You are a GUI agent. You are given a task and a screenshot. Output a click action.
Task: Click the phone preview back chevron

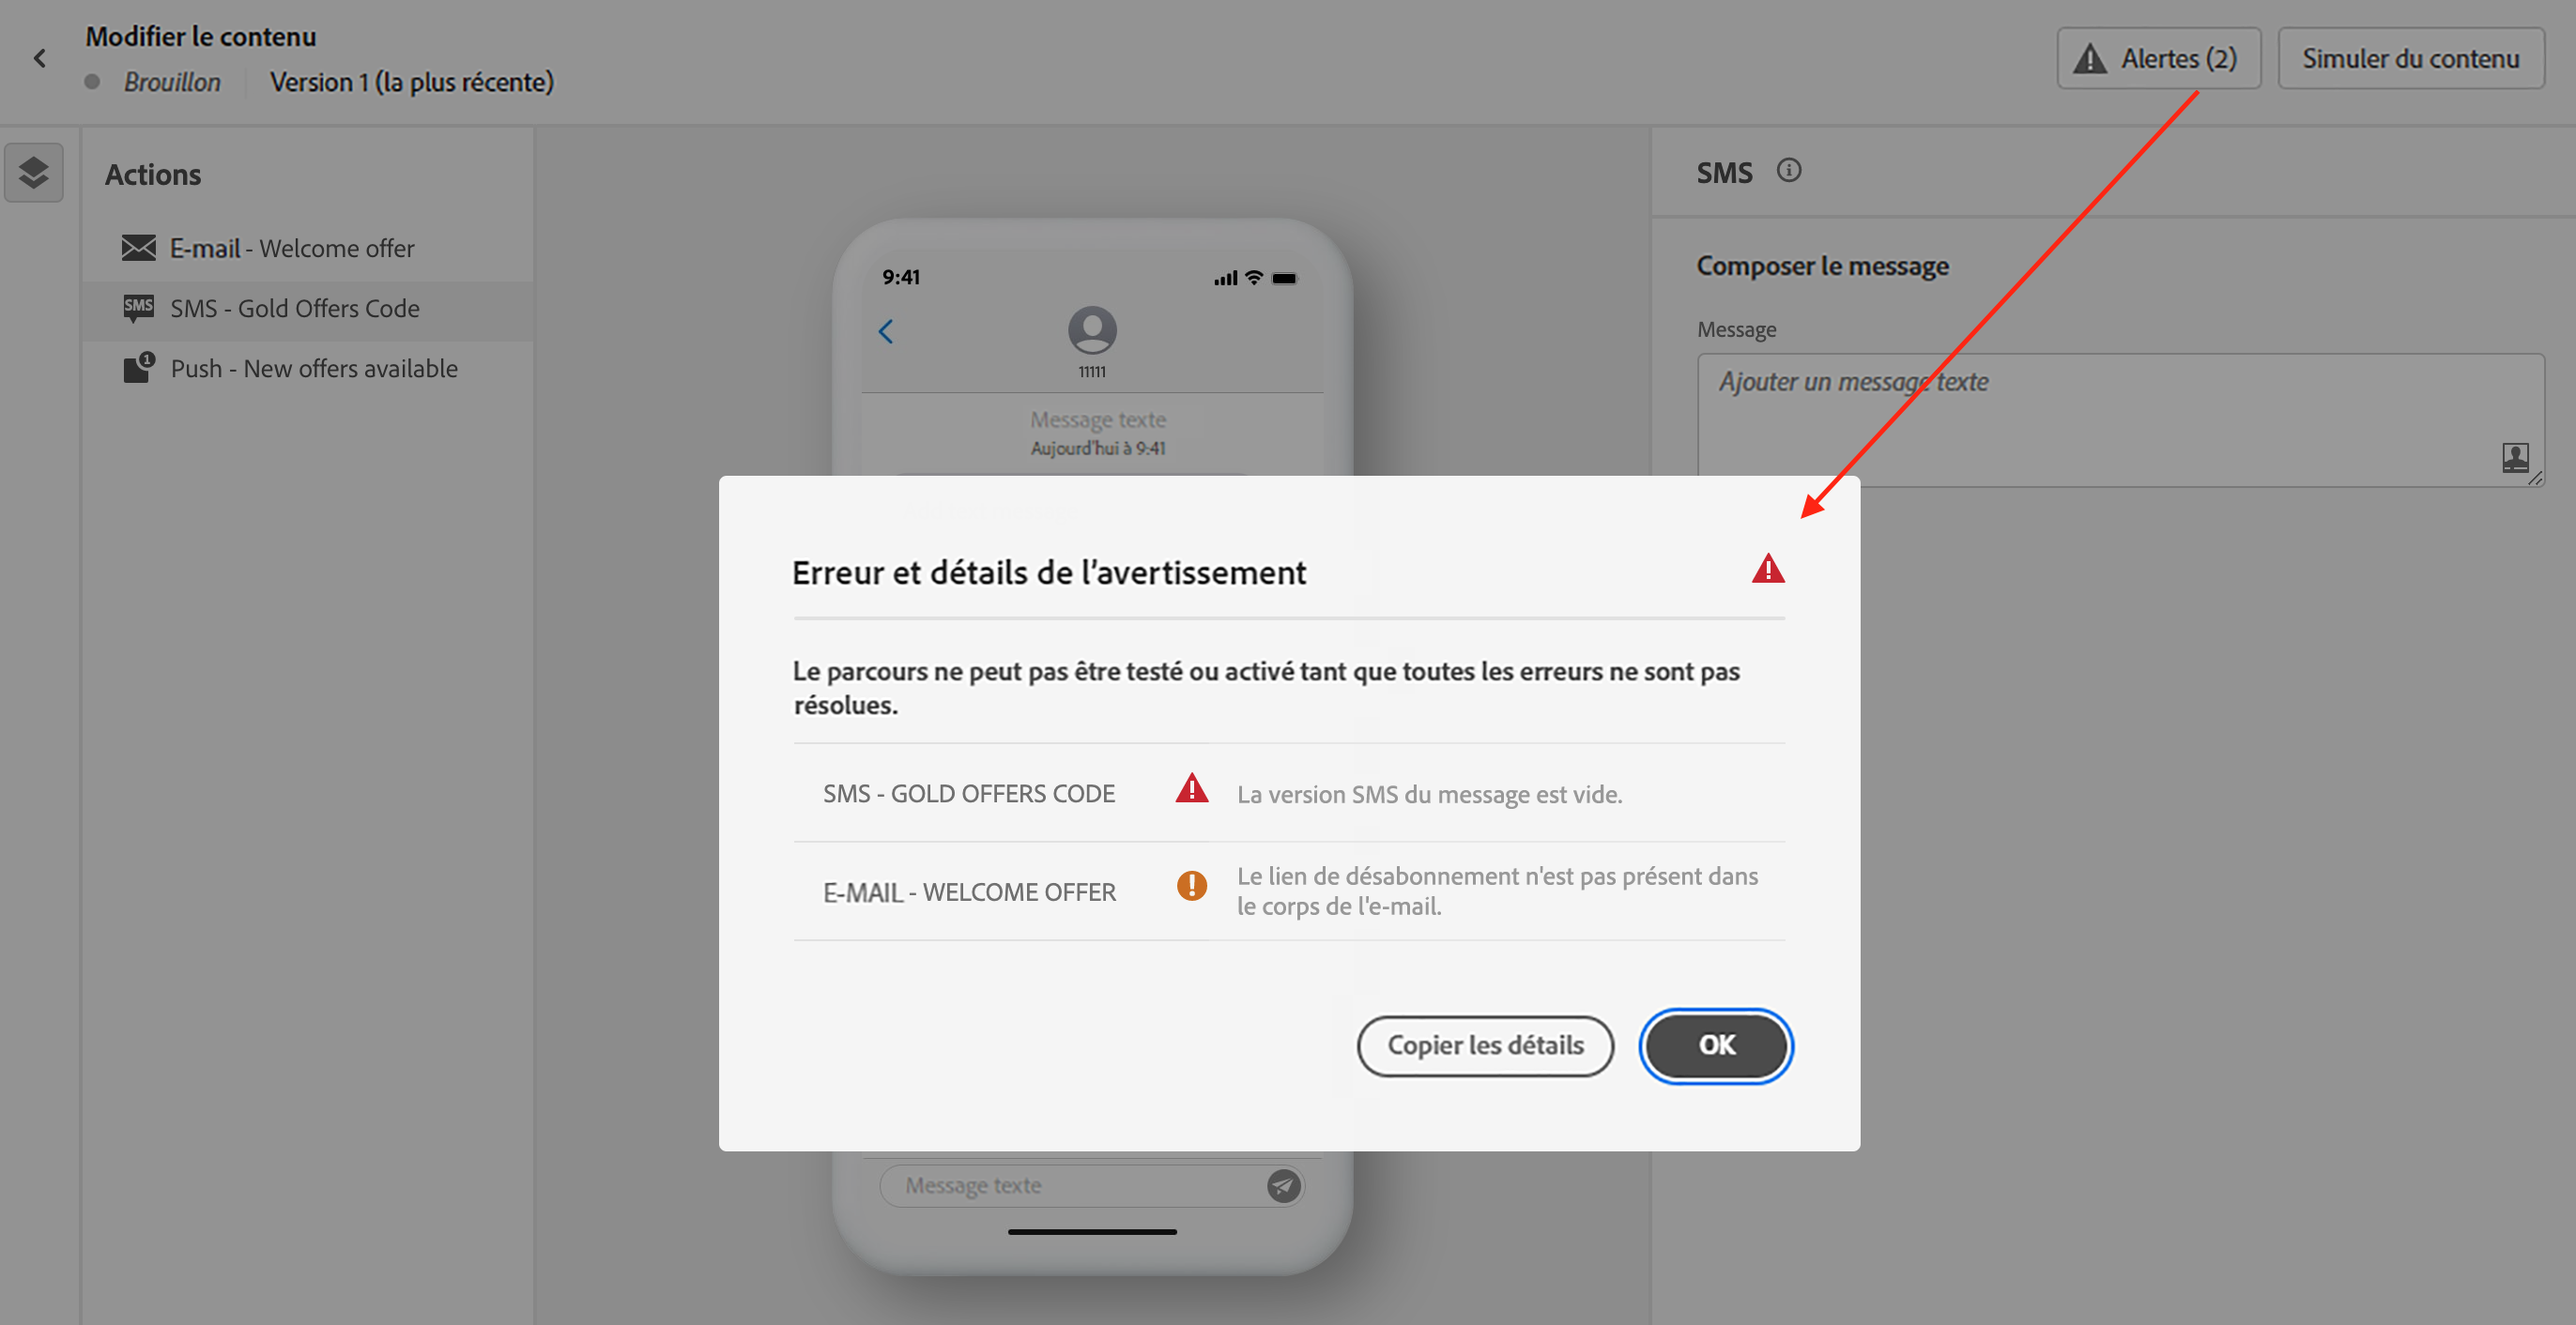pos(886,332)
